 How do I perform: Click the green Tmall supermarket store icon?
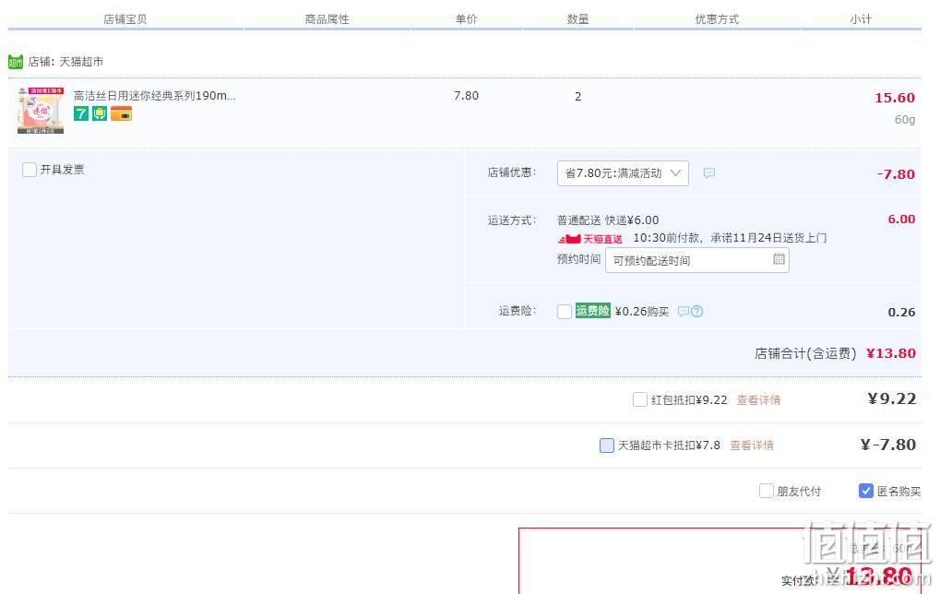pos(16,62)
